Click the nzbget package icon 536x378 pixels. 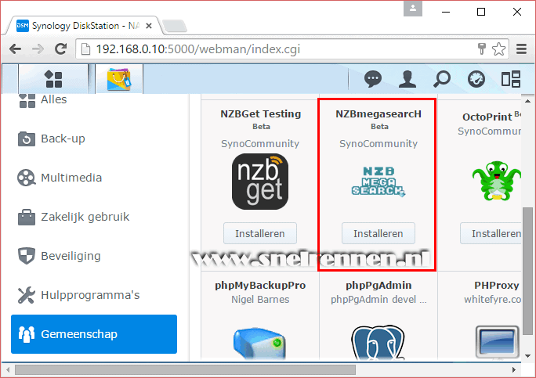(260, 182)
